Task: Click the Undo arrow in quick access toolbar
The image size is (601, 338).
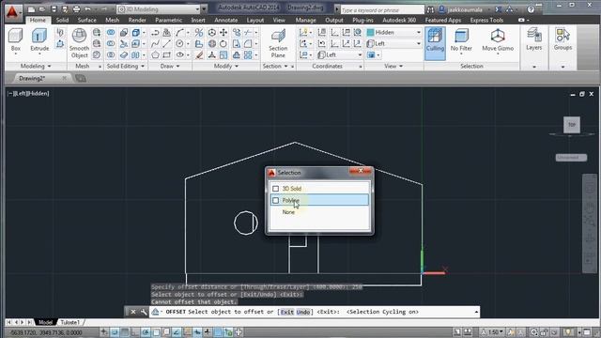Action: [x=87, y=8]
